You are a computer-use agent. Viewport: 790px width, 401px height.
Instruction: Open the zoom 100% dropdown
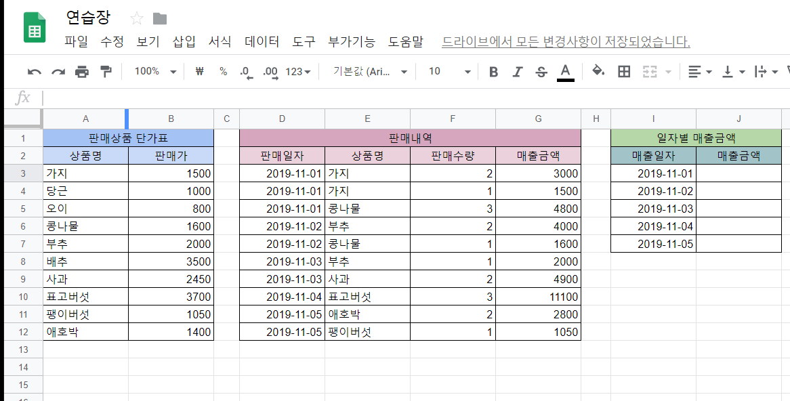[155, 72]
